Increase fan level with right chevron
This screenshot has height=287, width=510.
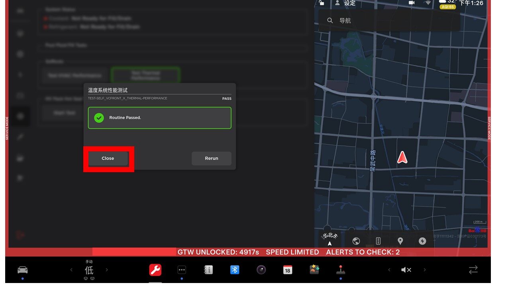coord(107,270)
